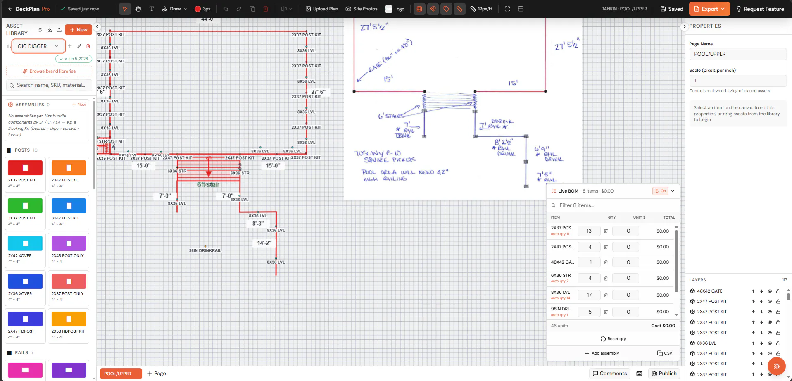Publish the plan

[x=664, y=374]
